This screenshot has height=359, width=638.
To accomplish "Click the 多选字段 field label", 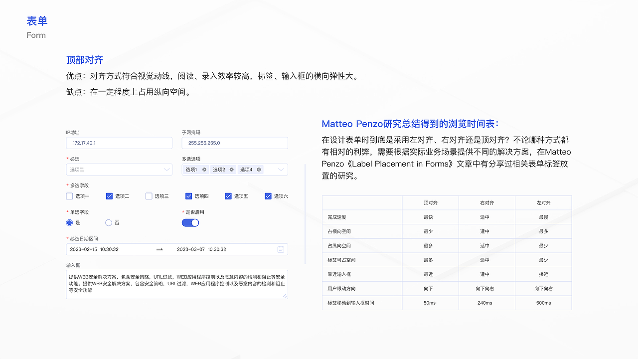I will point(79,185).
